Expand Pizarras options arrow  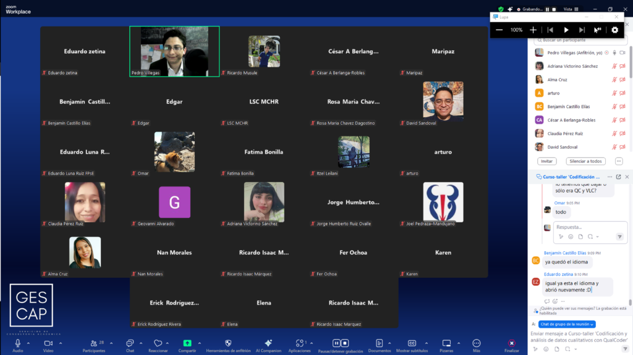(x=459, y=343)
